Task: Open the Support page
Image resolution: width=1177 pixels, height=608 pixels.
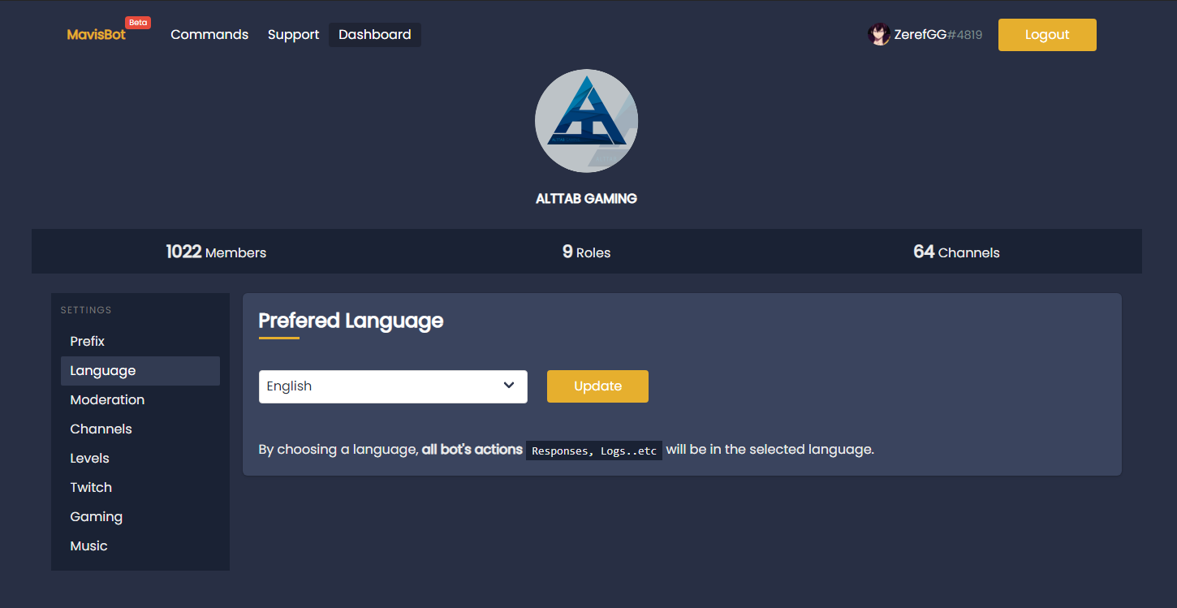Action: (x=293, y=34)
